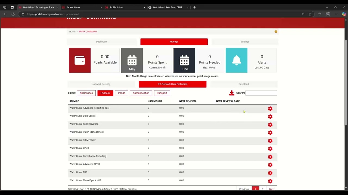Click the MSSP COMMAND breadcrumb link
348x195 pixels.
tap(88, 32)
